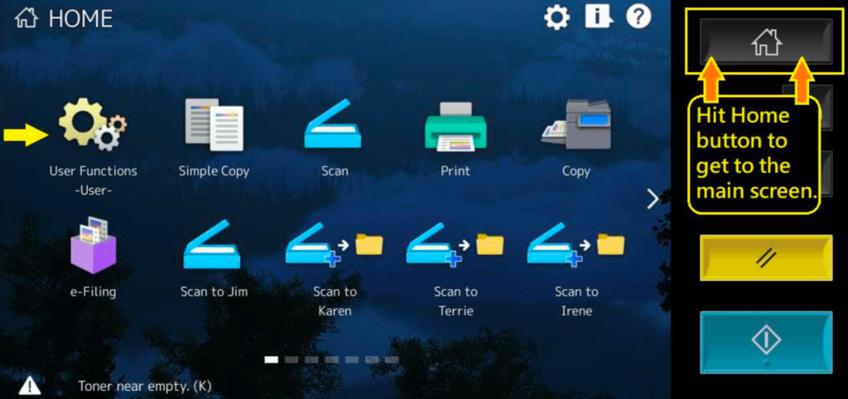Start the Scan to Karen shortcut

click(x=335, y=244)
